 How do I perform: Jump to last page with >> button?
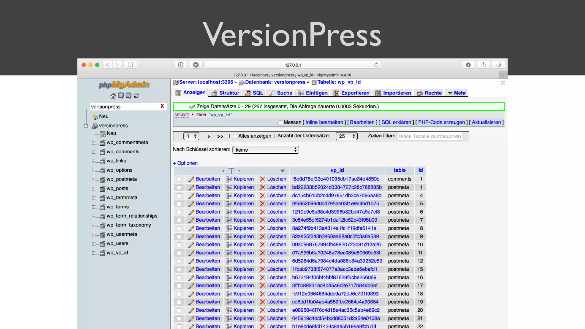click(220, 137)
